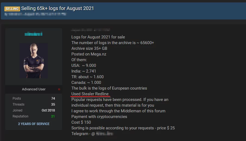Click the blurred post date above message
Viewport: 246px width, 141px height.
[x=91, y=30]
